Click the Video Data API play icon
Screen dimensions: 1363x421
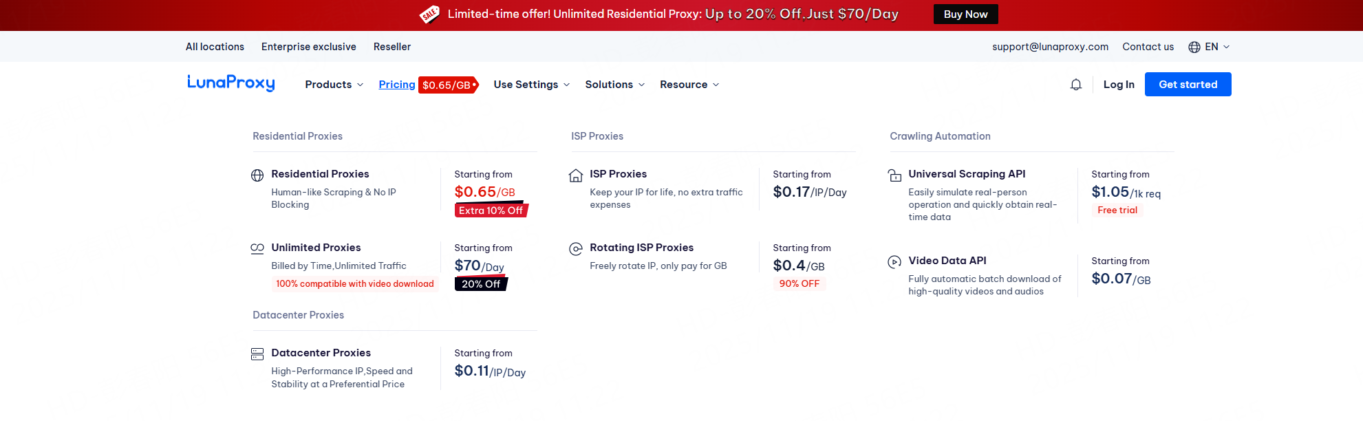[x=894, y=261]
